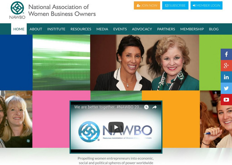Click the National Association of Women Business Owners title
The height and width of the screenshot is (165, 232).
(x=62, y=10)
